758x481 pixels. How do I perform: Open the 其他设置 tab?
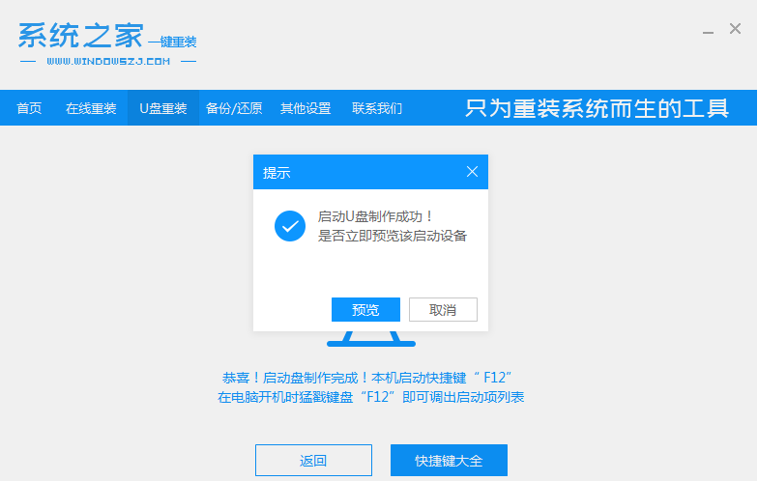pos(306,108)
